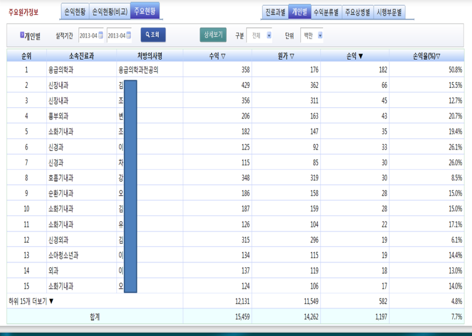Click the total cost 14,262
Image resolution: width=472 pixels, height=336 pixels.
(311, 317)
